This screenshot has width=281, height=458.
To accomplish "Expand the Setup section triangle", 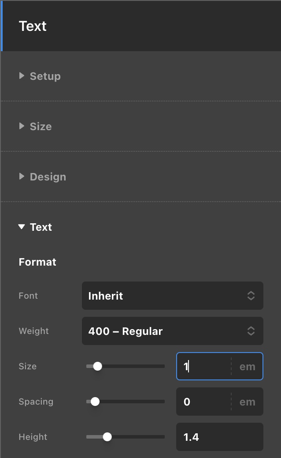I will coord(22,76).
